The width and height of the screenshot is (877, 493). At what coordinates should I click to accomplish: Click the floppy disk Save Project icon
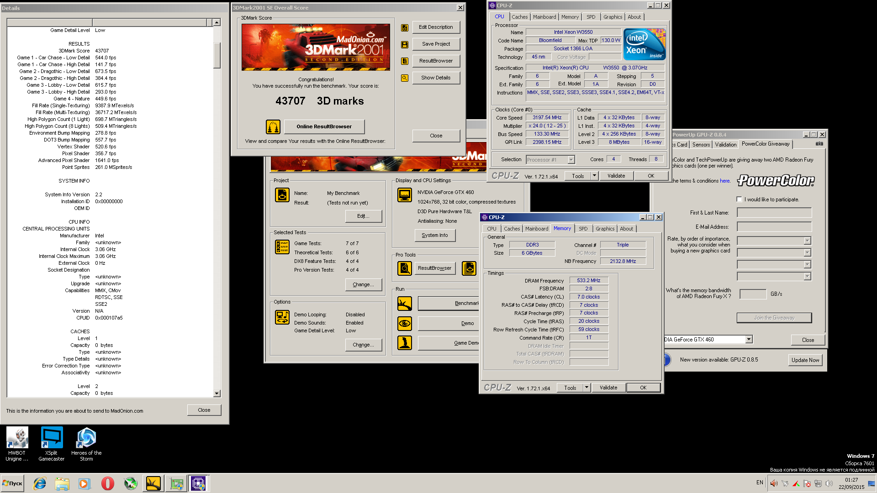[x=404, y=45]
